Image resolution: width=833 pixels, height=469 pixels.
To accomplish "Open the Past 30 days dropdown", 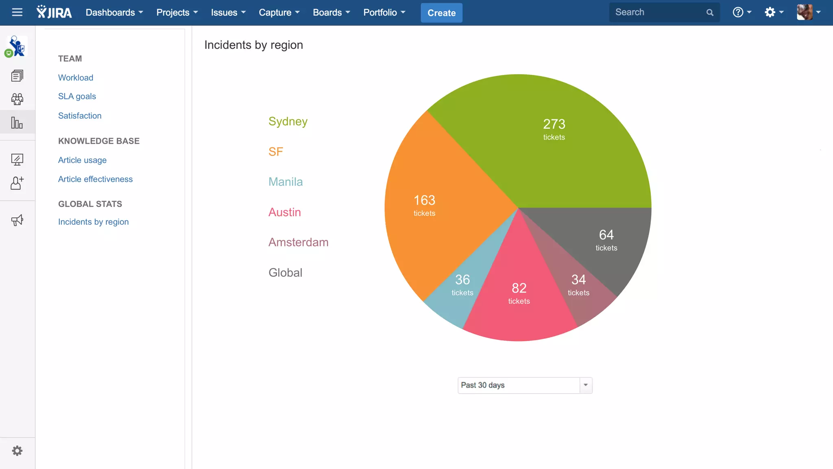I will tap(525, 385).
